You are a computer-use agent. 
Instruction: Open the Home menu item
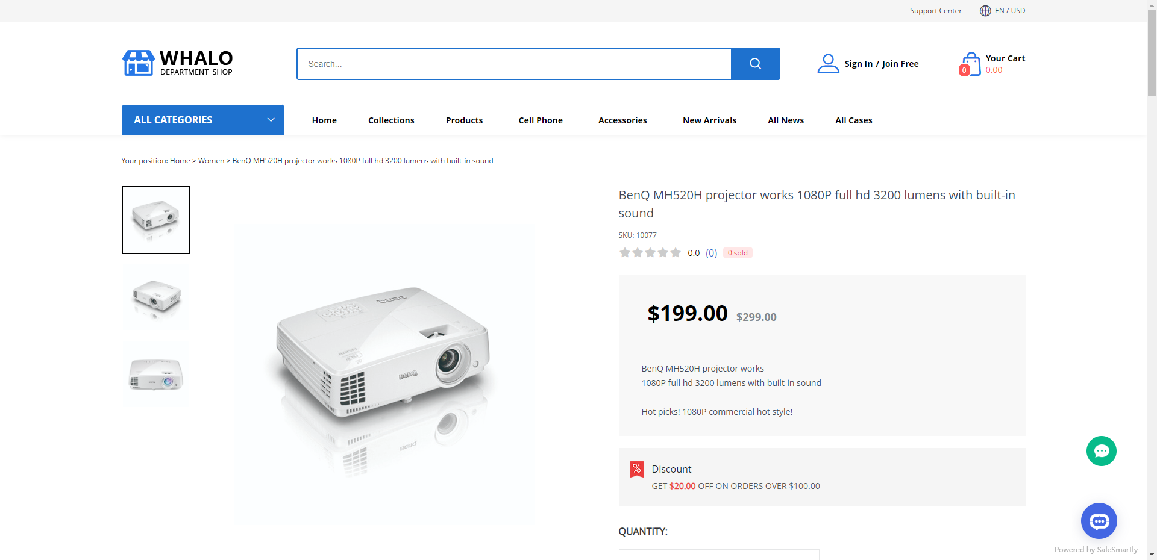tap(324, 120)
